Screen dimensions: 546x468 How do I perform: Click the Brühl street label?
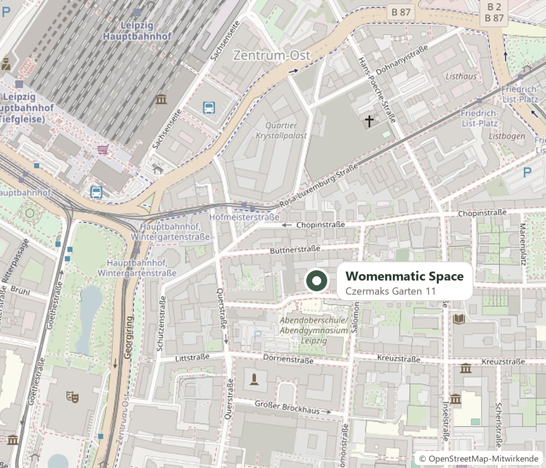(20, 290)
